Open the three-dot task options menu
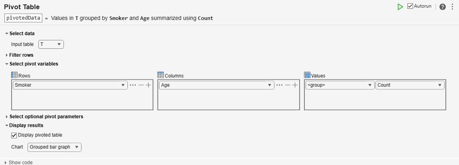459x165 pixels. (452, 7)
